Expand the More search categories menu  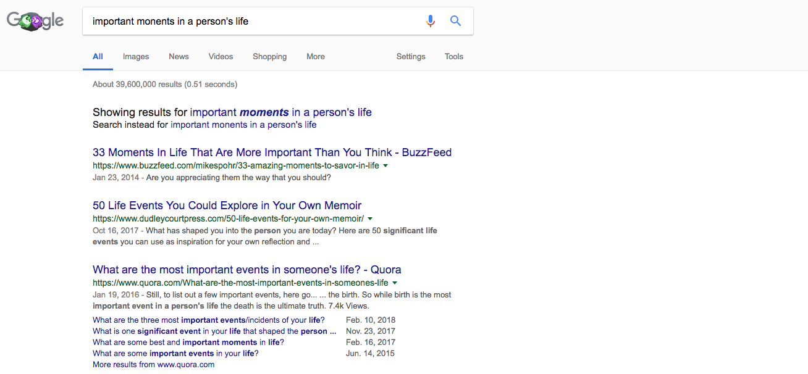[x=316, y=56]
